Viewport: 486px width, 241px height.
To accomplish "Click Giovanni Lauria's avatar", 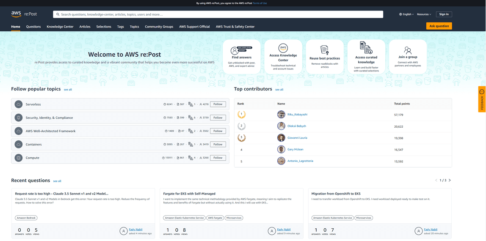I will [281, 138].
